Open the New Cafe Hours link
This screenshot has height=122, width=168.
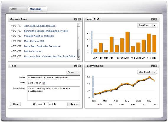coord(32,51)
